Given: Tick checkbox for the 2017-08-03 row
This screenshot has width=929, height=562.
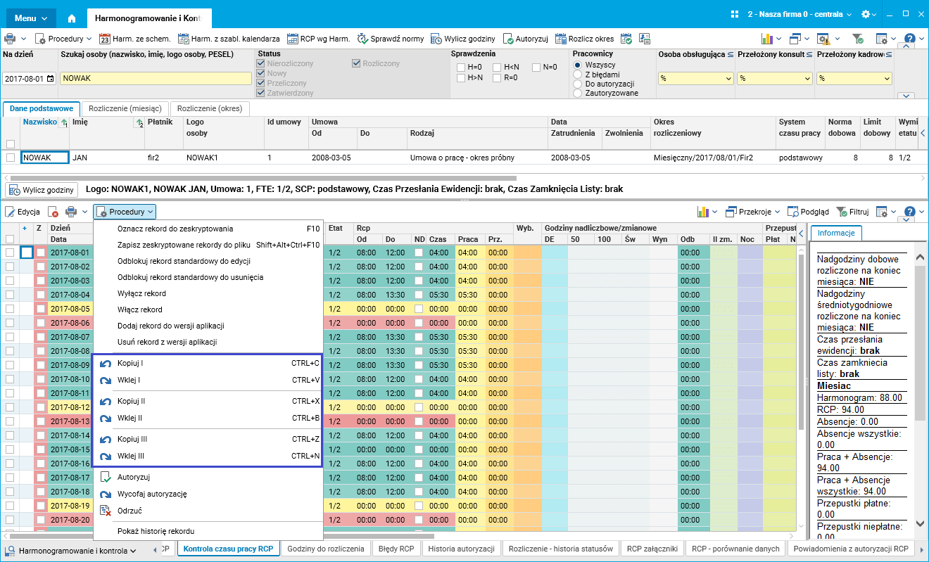Looking at the screenshot, I should tap(10, 281).
